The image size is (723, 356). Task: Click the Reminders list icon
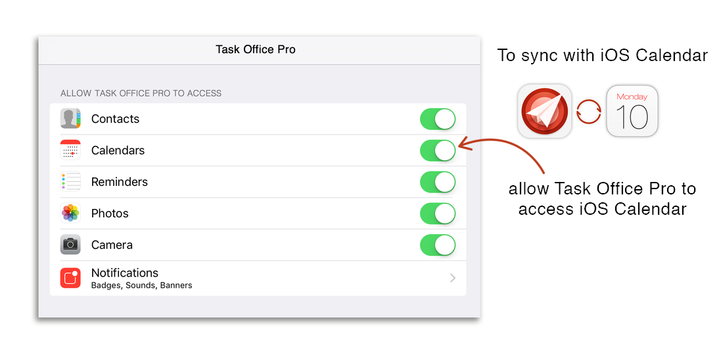click(x=70, y=182)
